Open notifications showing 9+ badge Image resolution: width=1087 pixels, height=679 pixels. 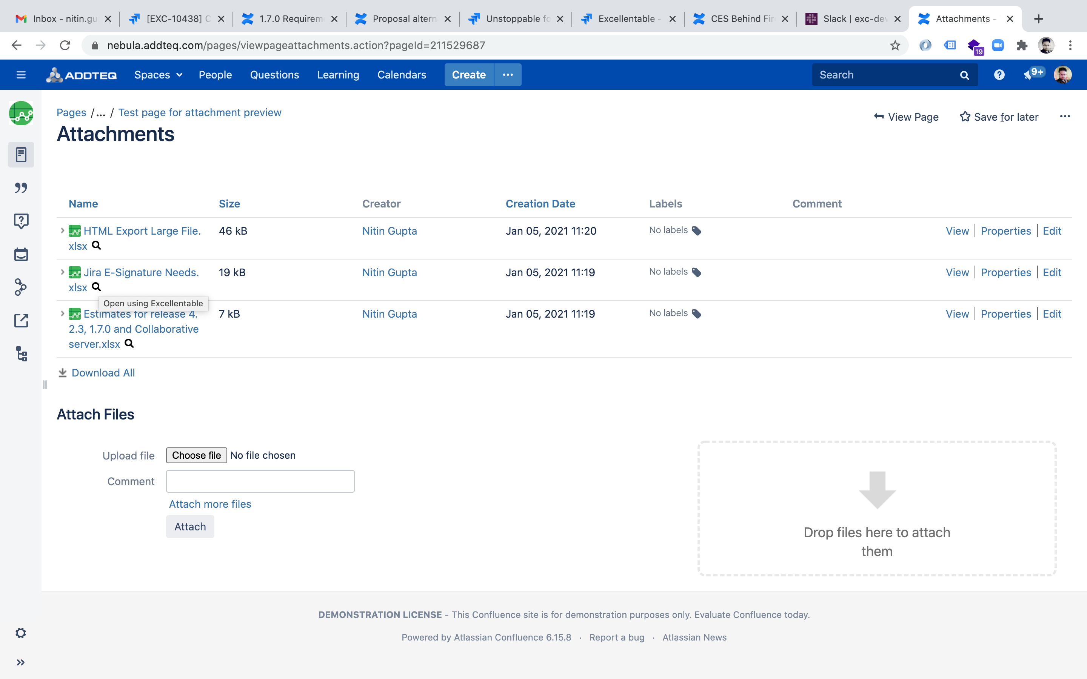pyautogui.click(x=1034, y=74)
